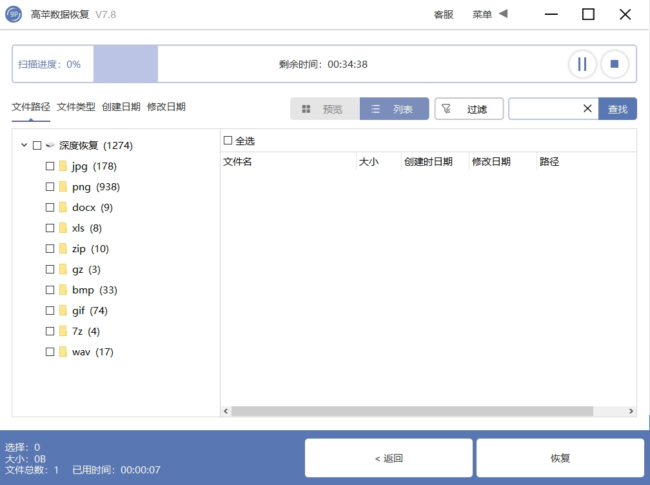
Task: Open 客服 customer service
Action: (444, 15)
